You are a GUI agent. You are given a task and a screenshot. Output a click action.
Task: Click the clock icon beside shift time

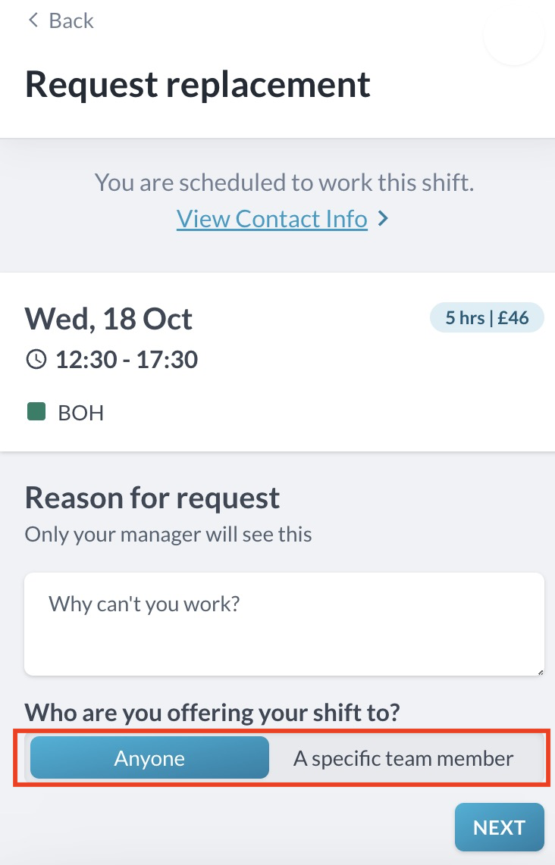click(36, 359)
